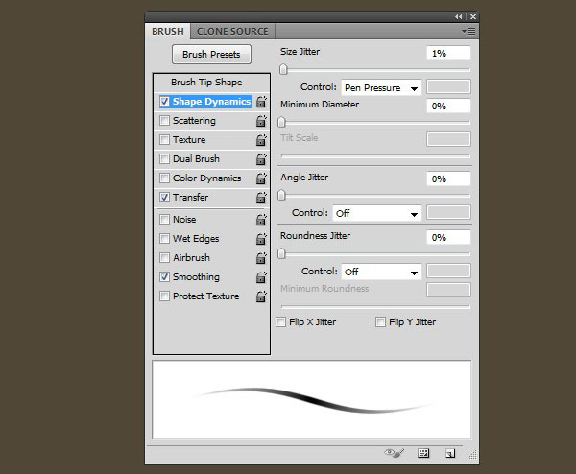Click the Roundness Jitter slider handle

(281, 253)
